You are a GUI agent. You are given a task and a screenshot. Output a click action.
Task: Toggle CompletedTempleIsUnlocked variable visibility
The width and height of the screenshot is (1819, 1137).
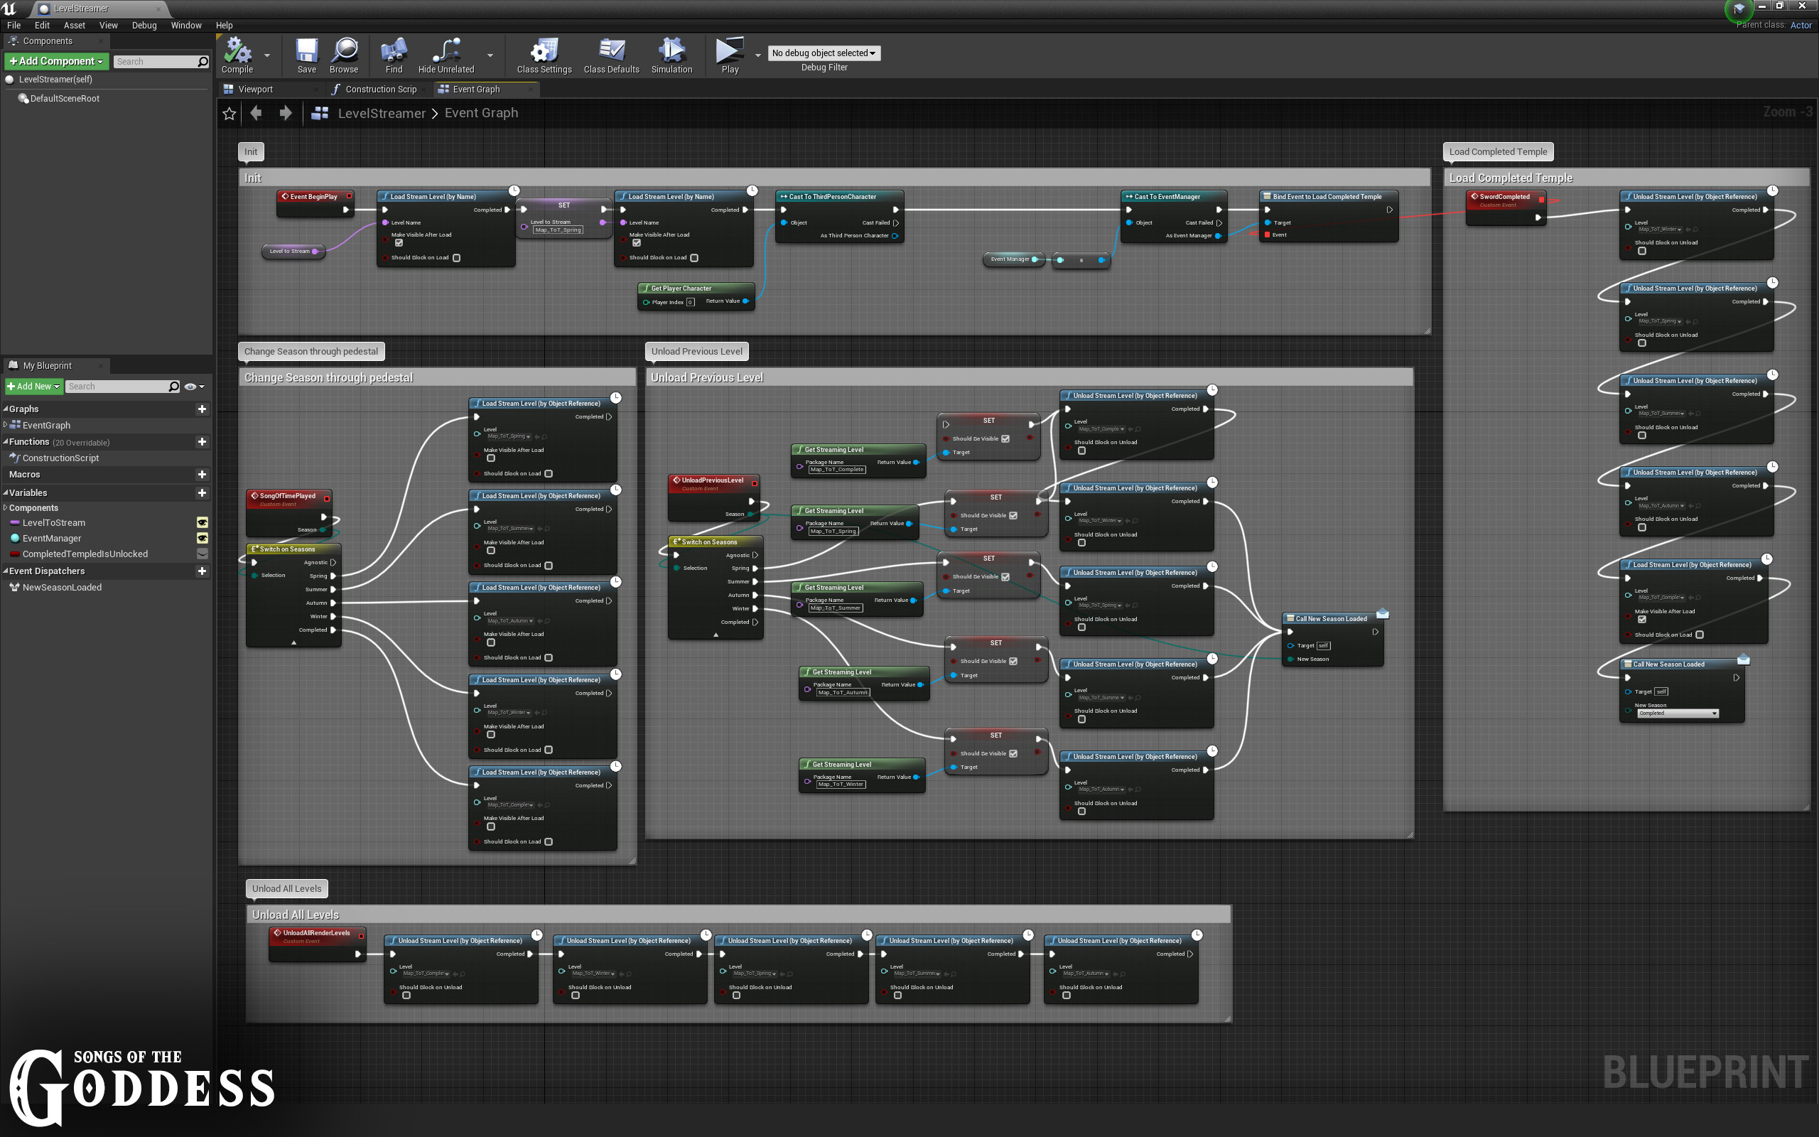(203, 554)
